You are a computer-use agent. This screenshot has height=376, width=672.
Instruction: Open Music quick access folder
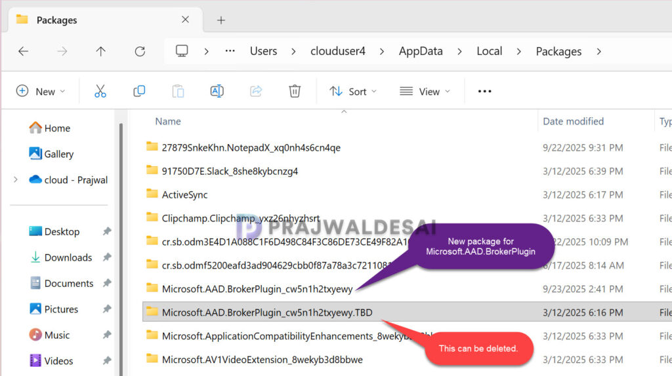tap(49, 335)
